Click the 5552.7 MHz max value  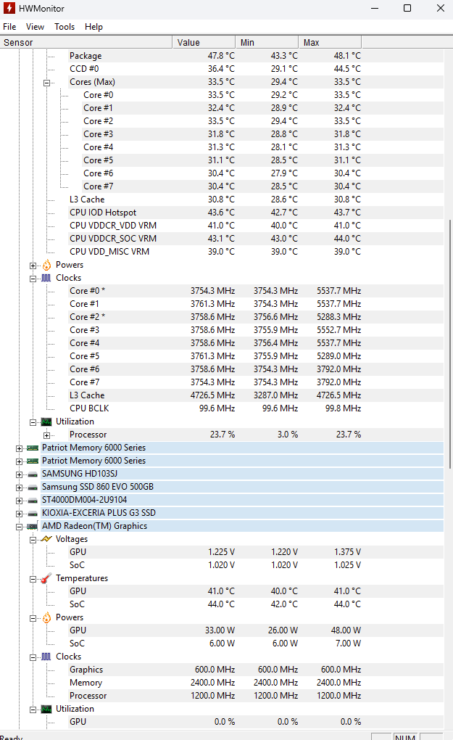tap(338, 330)
